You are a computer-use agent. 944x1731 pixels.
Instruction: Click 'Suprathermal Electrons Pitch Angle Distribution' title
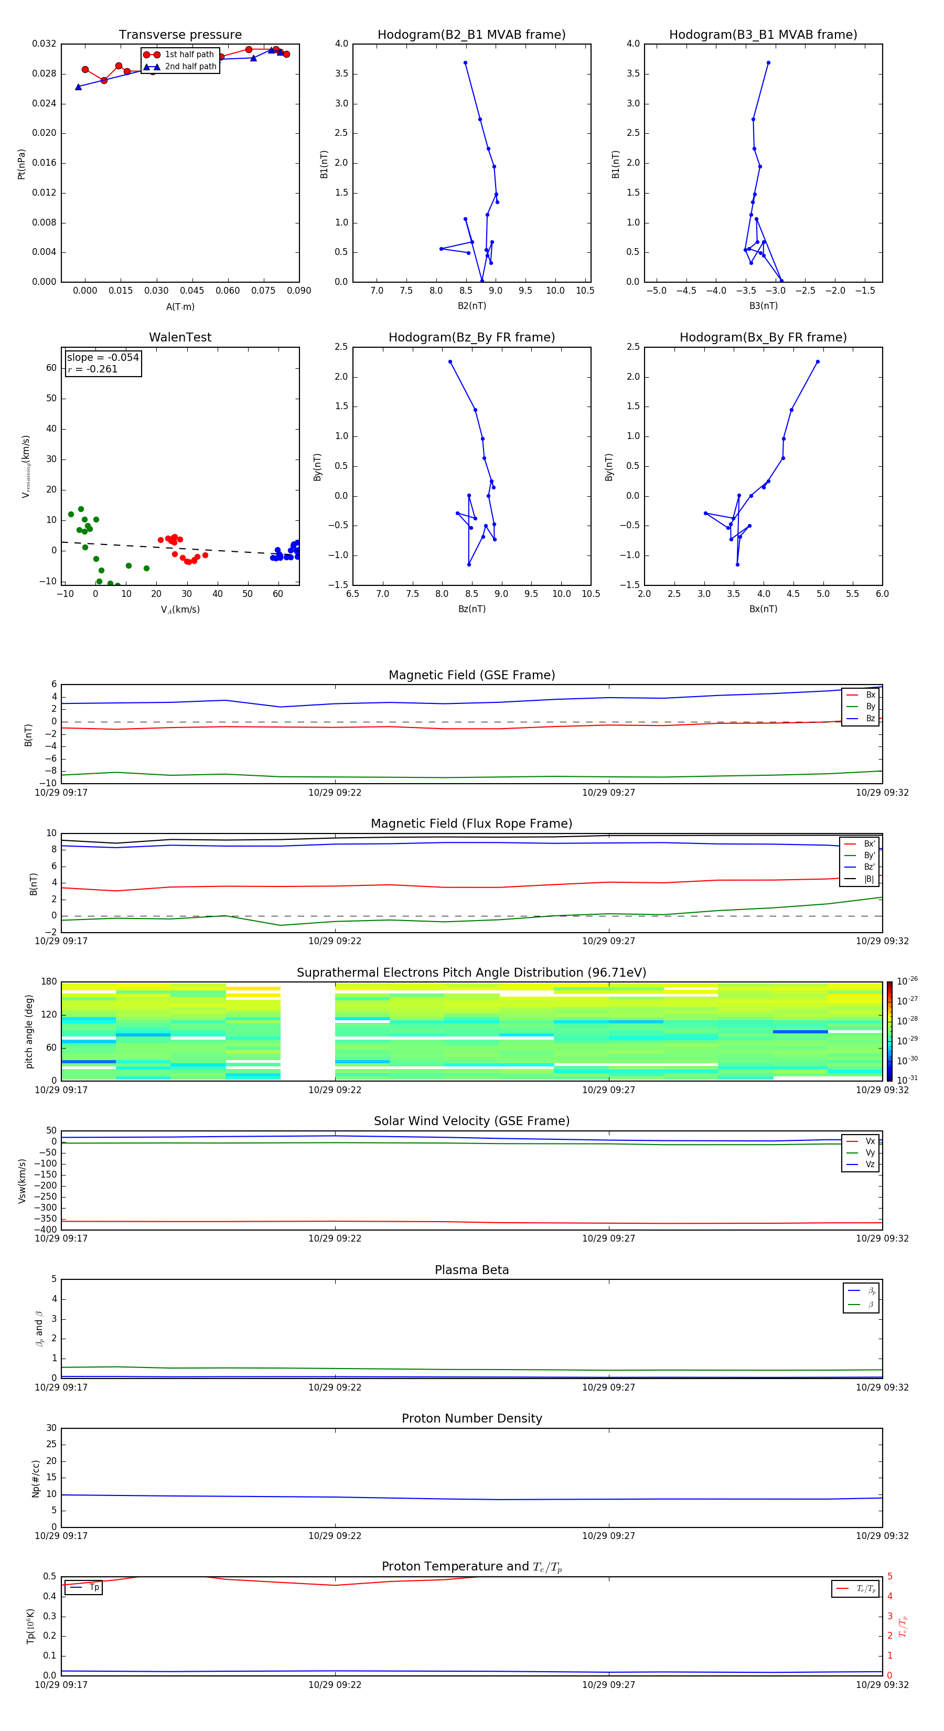(471, 973)
